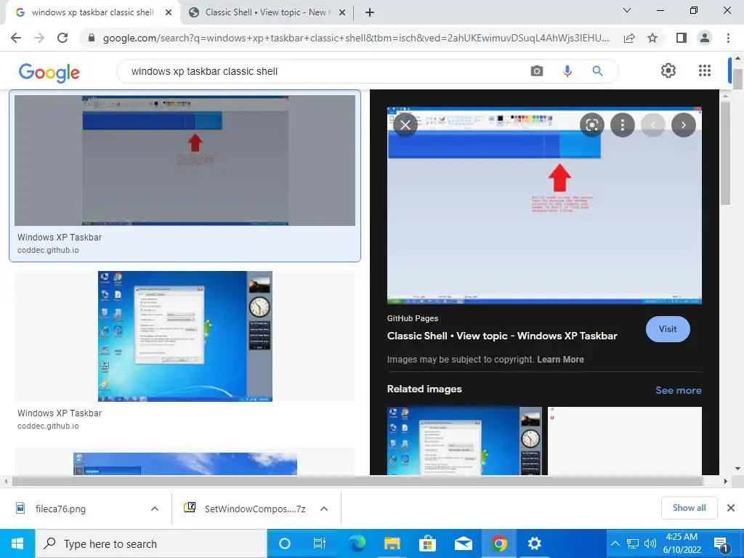Open the blue sky result thumbnail

[185, 464]
